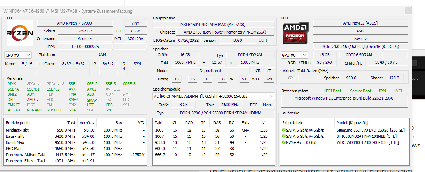
Task: Click the Betriebspunkt column header
Action: click(x=26, y=123)
